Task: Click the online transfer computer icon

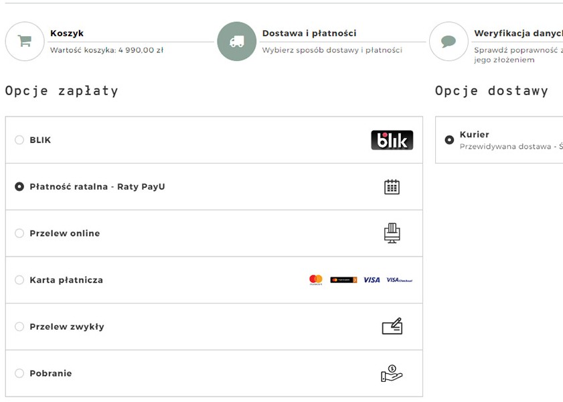Action: coord(392,233)
